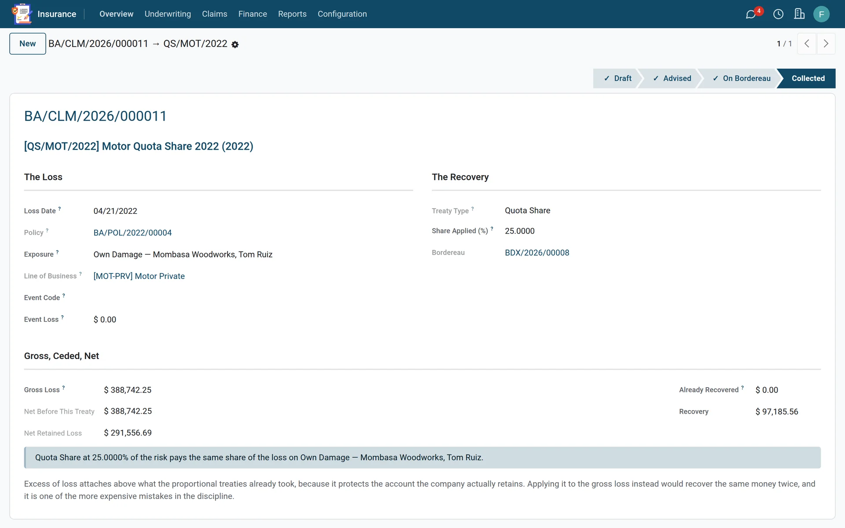Open bordereau BDX/2026/00008 link

pos(537,253)
